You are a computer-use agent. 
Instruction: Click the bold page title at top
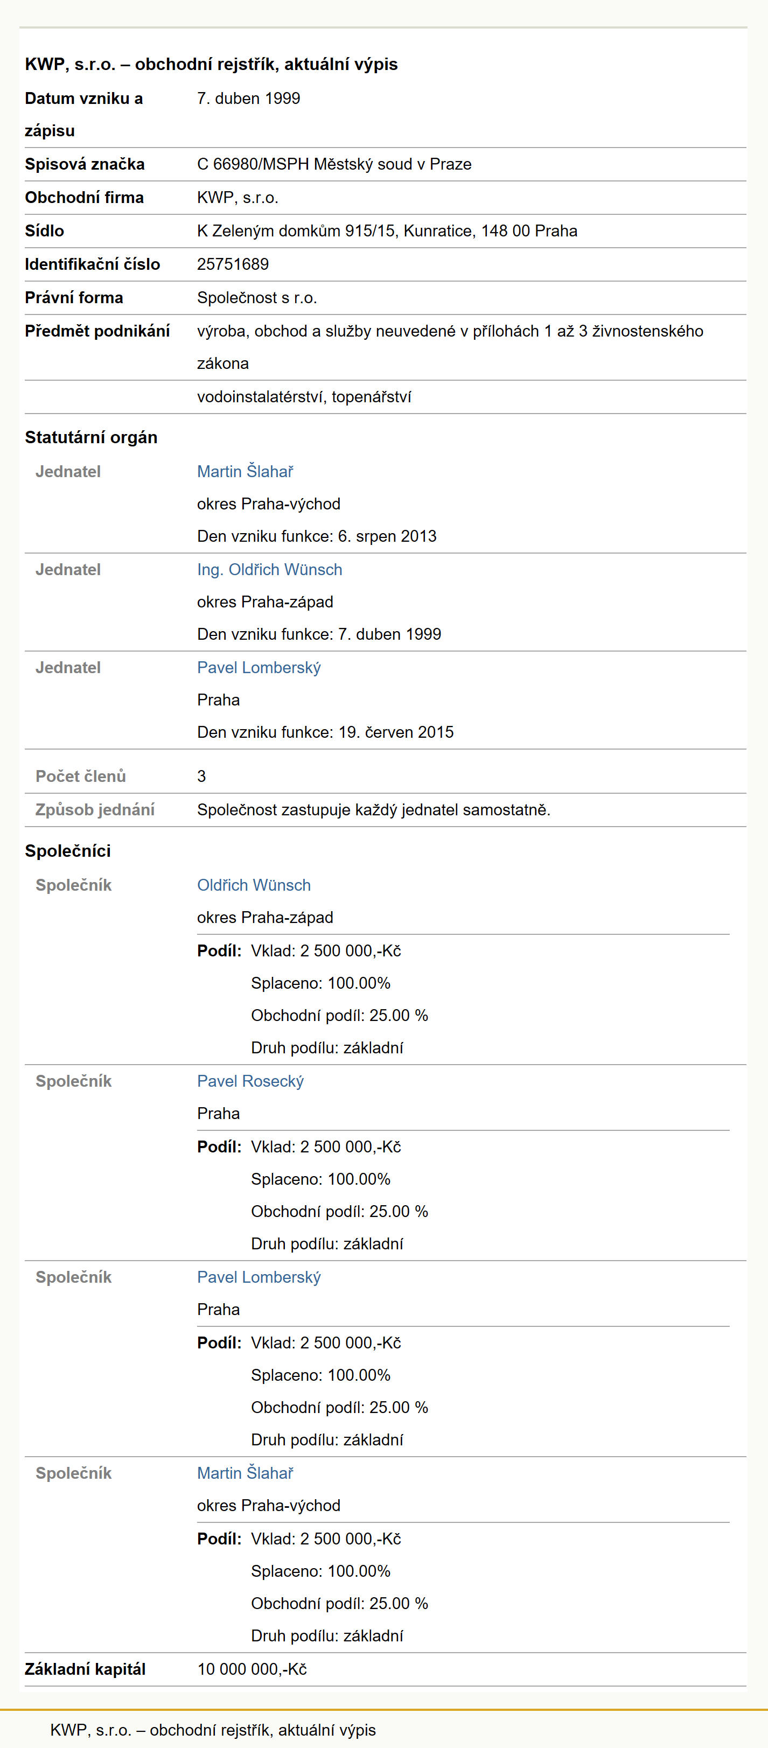[211, 64]
